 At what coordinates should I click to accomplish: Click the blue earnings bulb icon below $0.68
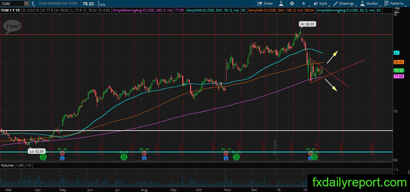[x=144, y=158]
